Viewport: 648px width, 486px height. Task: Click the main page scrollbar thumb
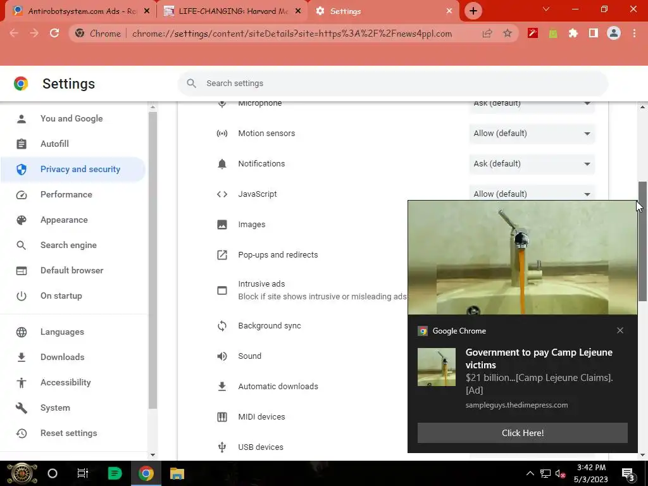coord(642,241)
